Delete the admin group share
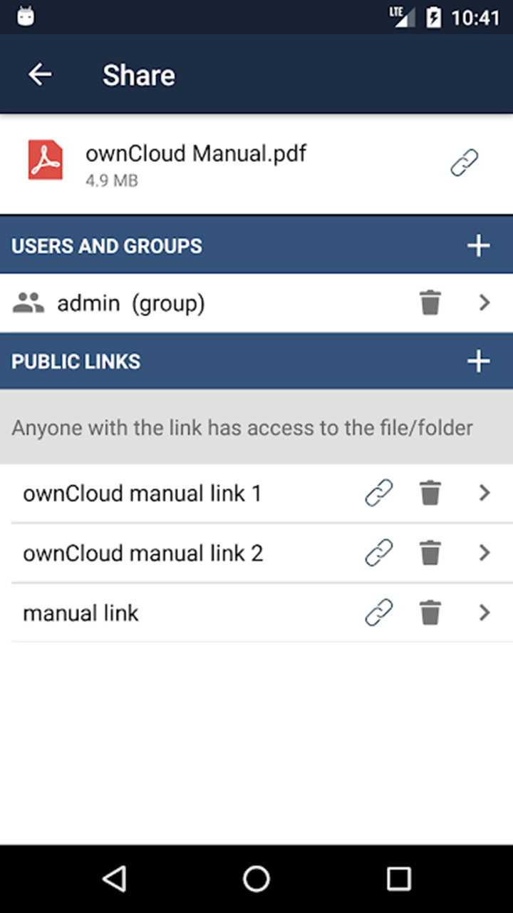The width and height of the screenshot is (513, 913). click(x=430, y=302)
